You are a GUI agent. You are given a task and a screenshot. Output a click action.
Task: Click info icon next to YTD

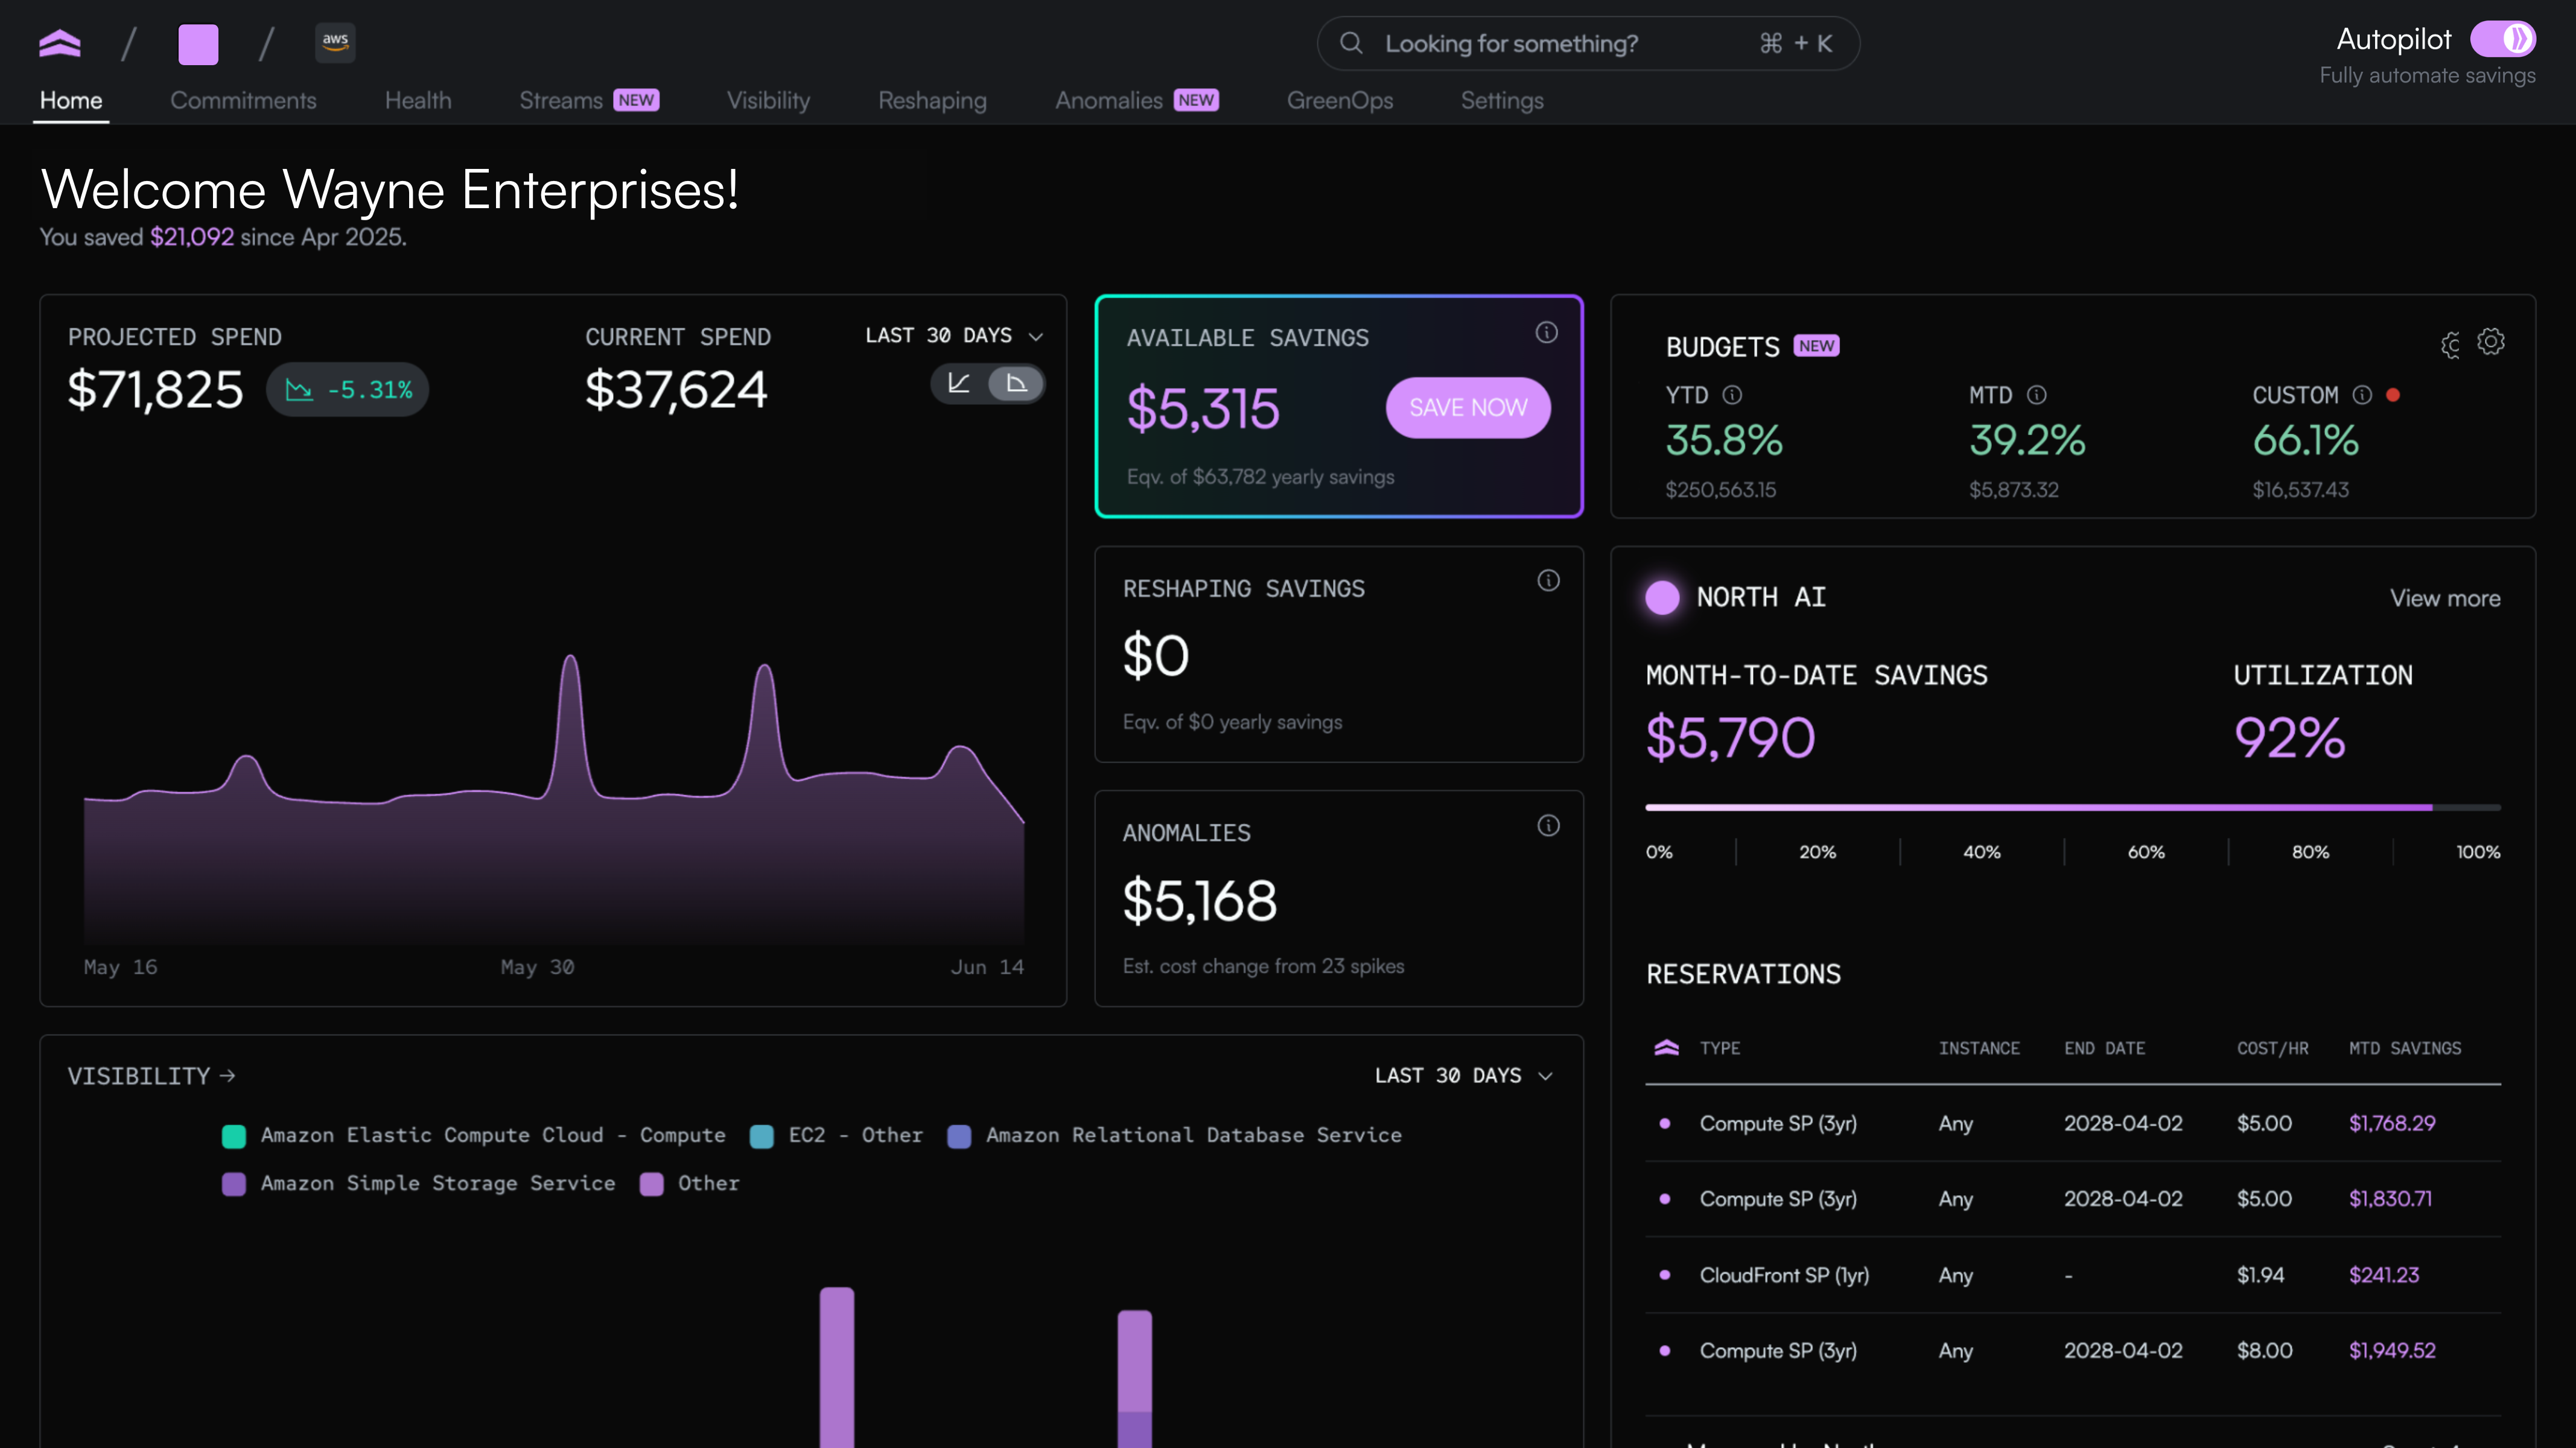1733,395
